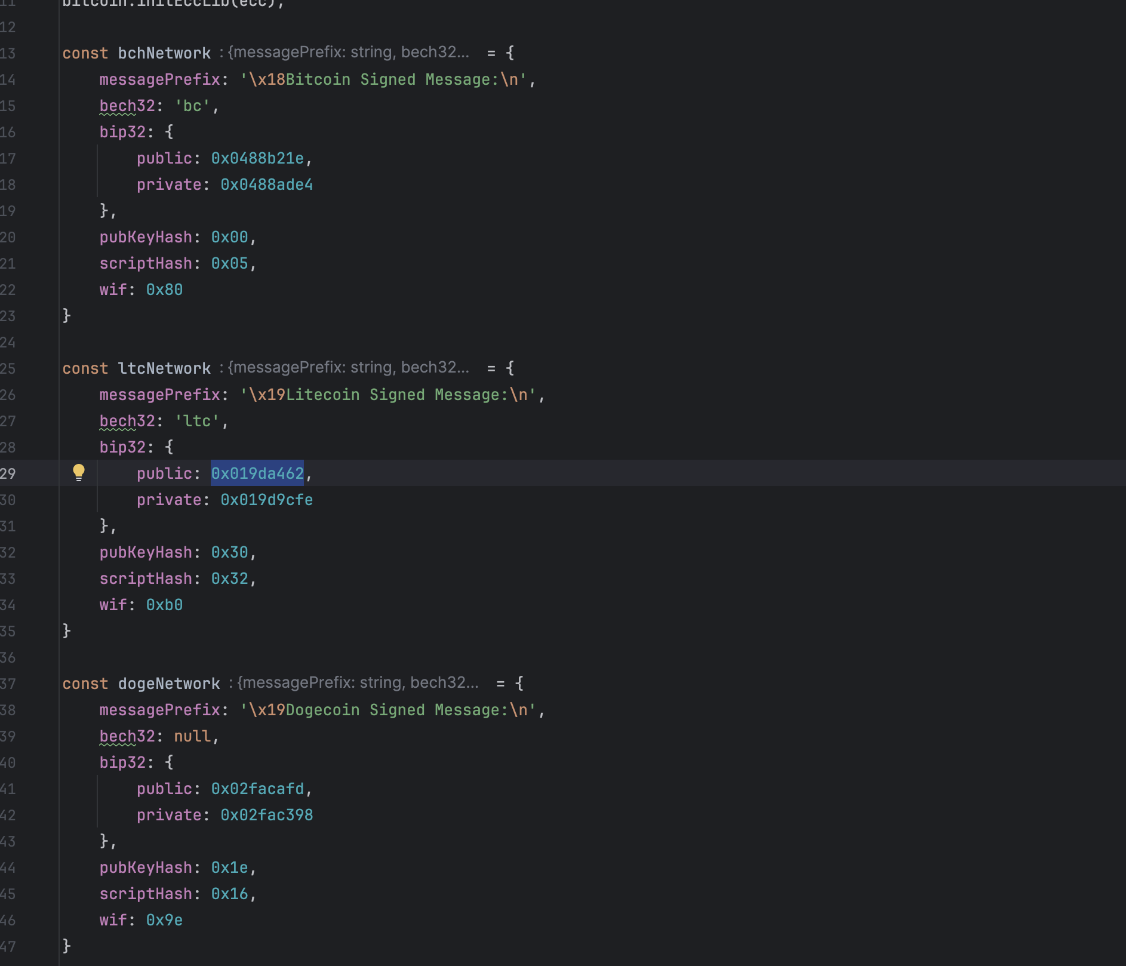Click the 'ltc' bech32 string value
This screenshot has height=966, width=1126.
click(197, 421)
